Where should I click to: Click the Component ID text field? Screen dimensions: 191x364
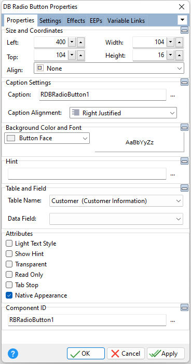87,320
